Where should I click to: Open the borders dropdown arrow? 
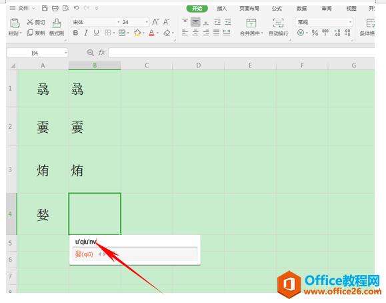pos(114,33)
